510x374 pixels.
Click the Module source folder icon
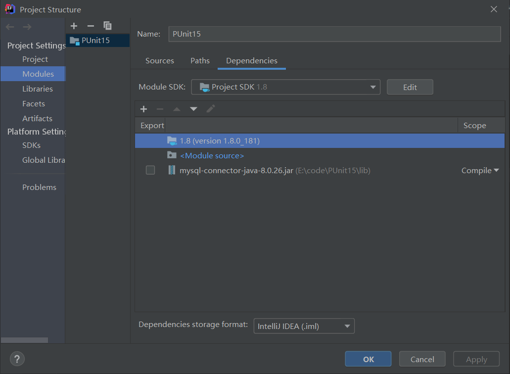(x=172, y=155)
